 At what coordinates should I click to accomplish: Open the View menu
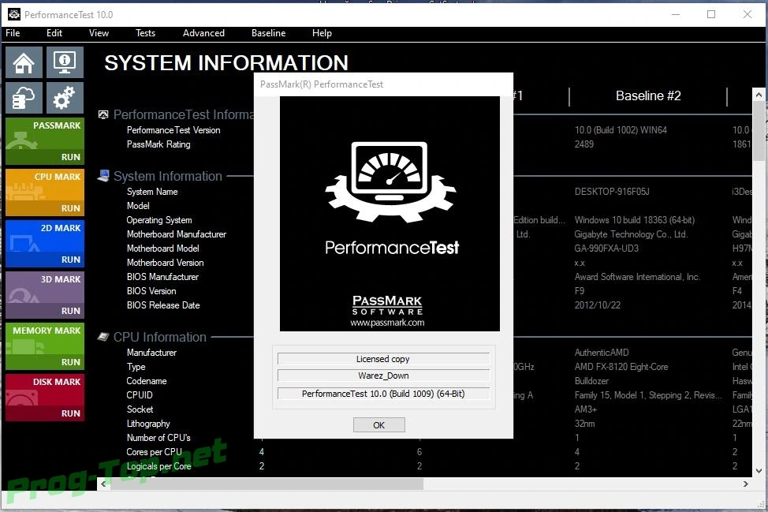[x=99, y=33]
